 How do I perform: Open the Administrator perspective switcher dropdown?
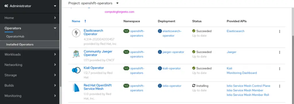(30, 6)
